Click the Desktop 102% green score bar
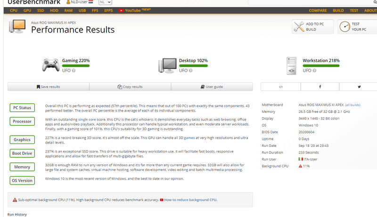377x217 pixels. pyautogui.click(x=193, y=65)
